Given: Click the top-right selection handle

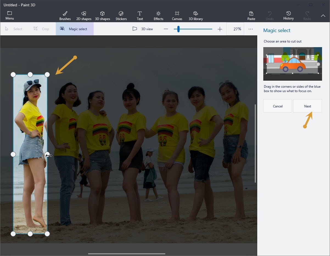Looking at the screenshot, I should point(47,75).
